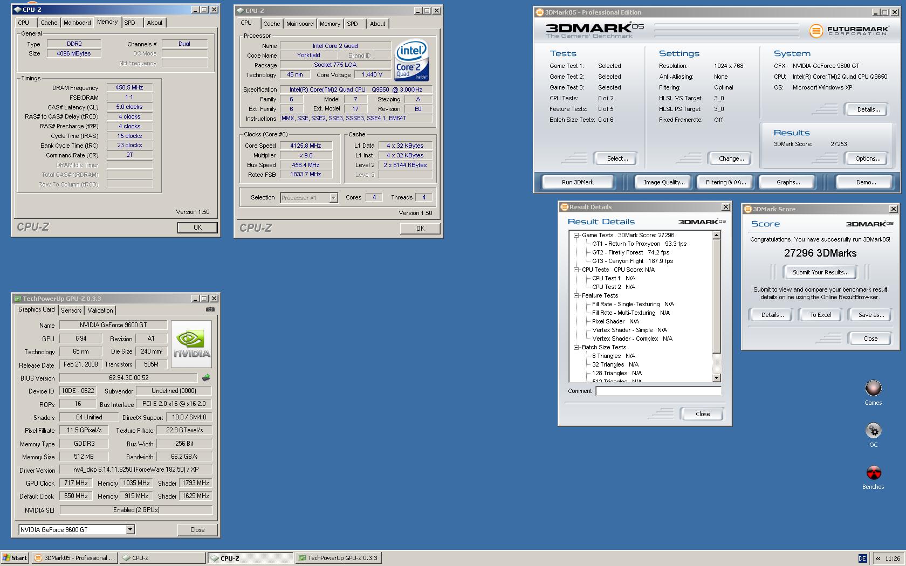This screenshot has width=906, height=566.
Task: Click the GPU-Z Driver Version field
Action: pyautogui.click(x=136, y=470)
